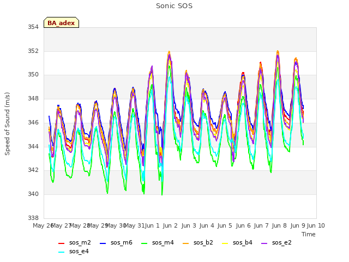The image size is (349, 262).
Task: Click the 350 y-axis tick label
Action: click(x=33, y=75)
